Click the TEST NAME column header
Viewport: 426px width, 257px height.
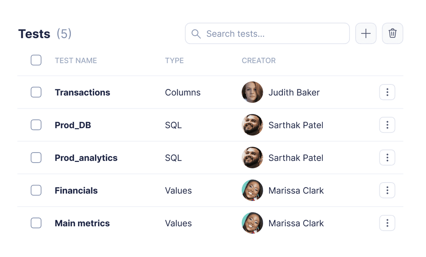pyautogui.click(x=76, y=61)
